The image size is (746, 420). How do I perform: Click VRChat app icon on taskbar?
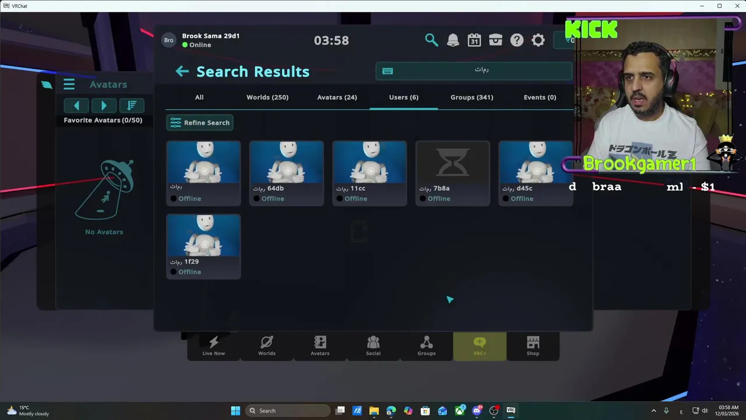pos(511,411)
